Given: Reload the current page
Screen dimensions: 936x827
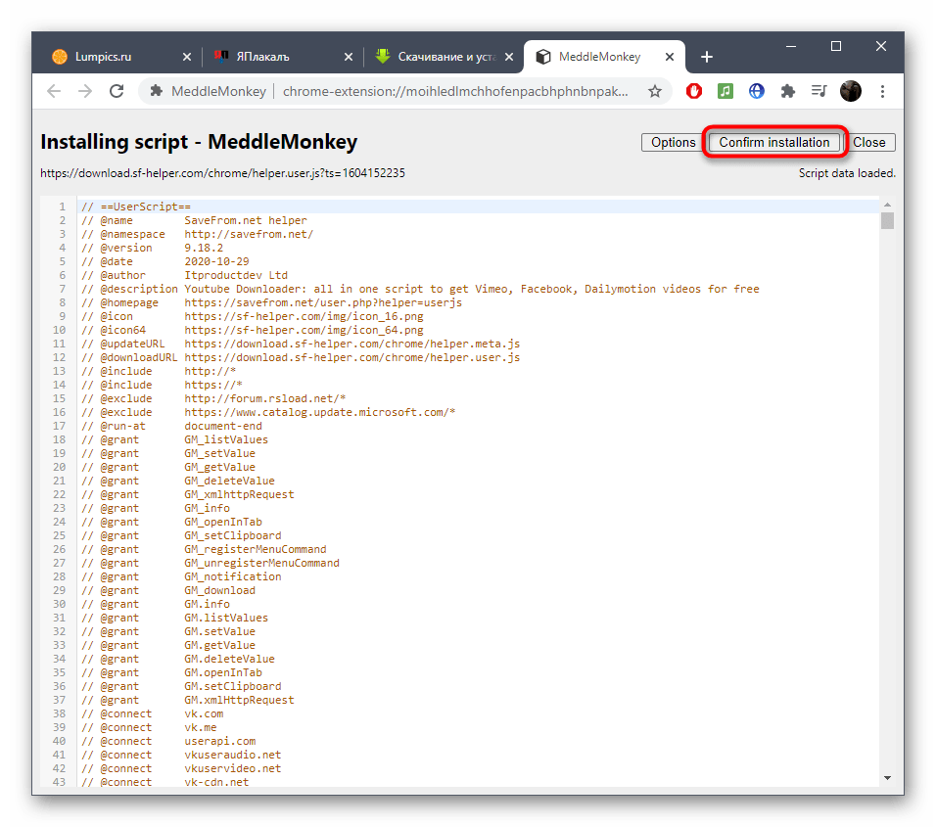Looking at the screenshot, I should (x=117, y=91).
